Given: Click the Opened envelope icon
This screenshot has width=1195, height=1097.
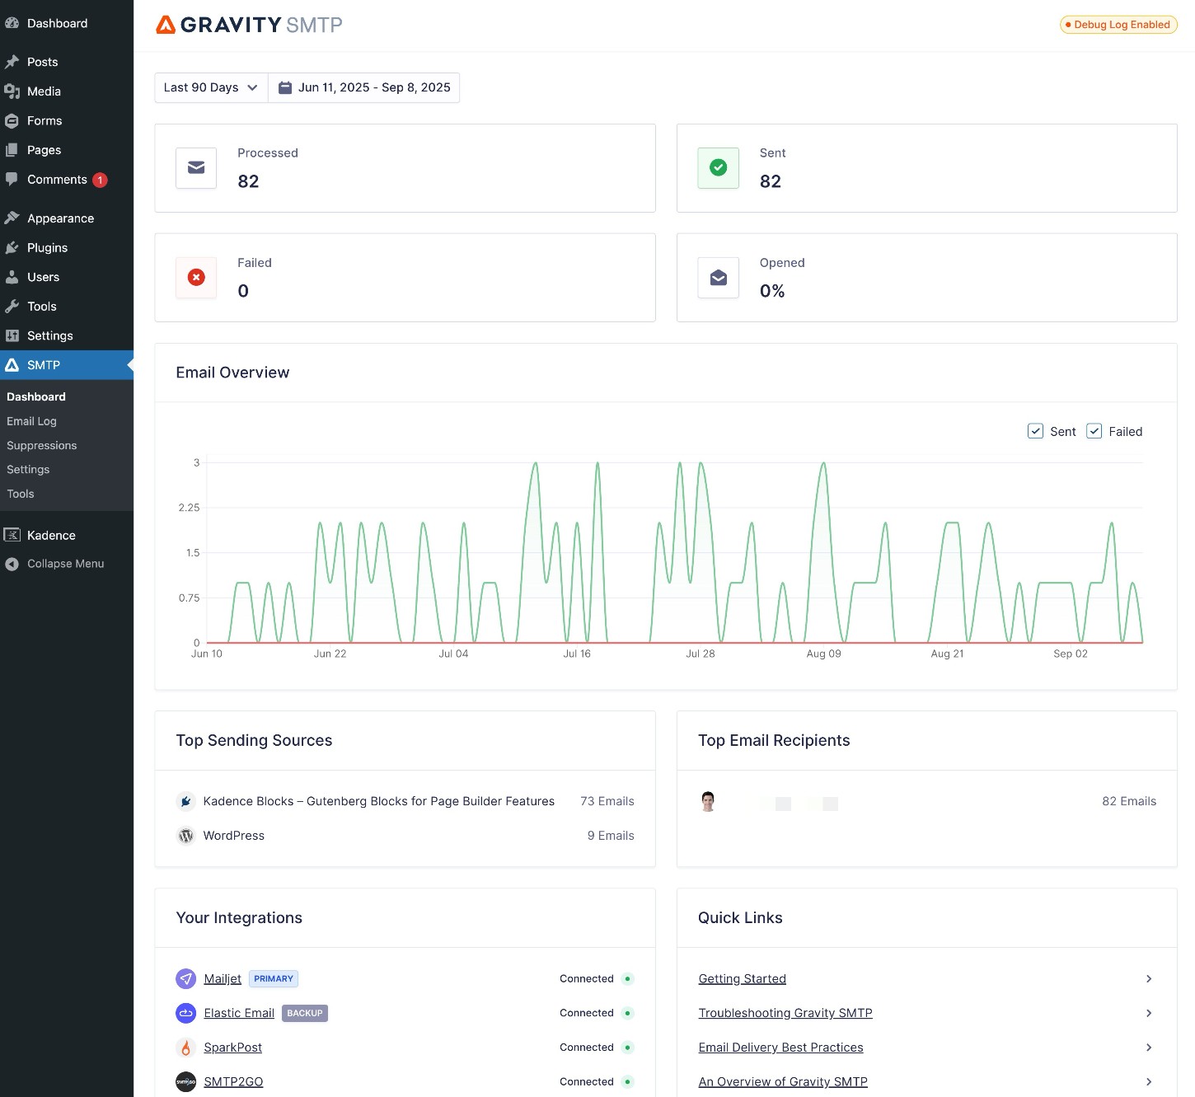Looking at the screenshot, I should tap(719, 278).
